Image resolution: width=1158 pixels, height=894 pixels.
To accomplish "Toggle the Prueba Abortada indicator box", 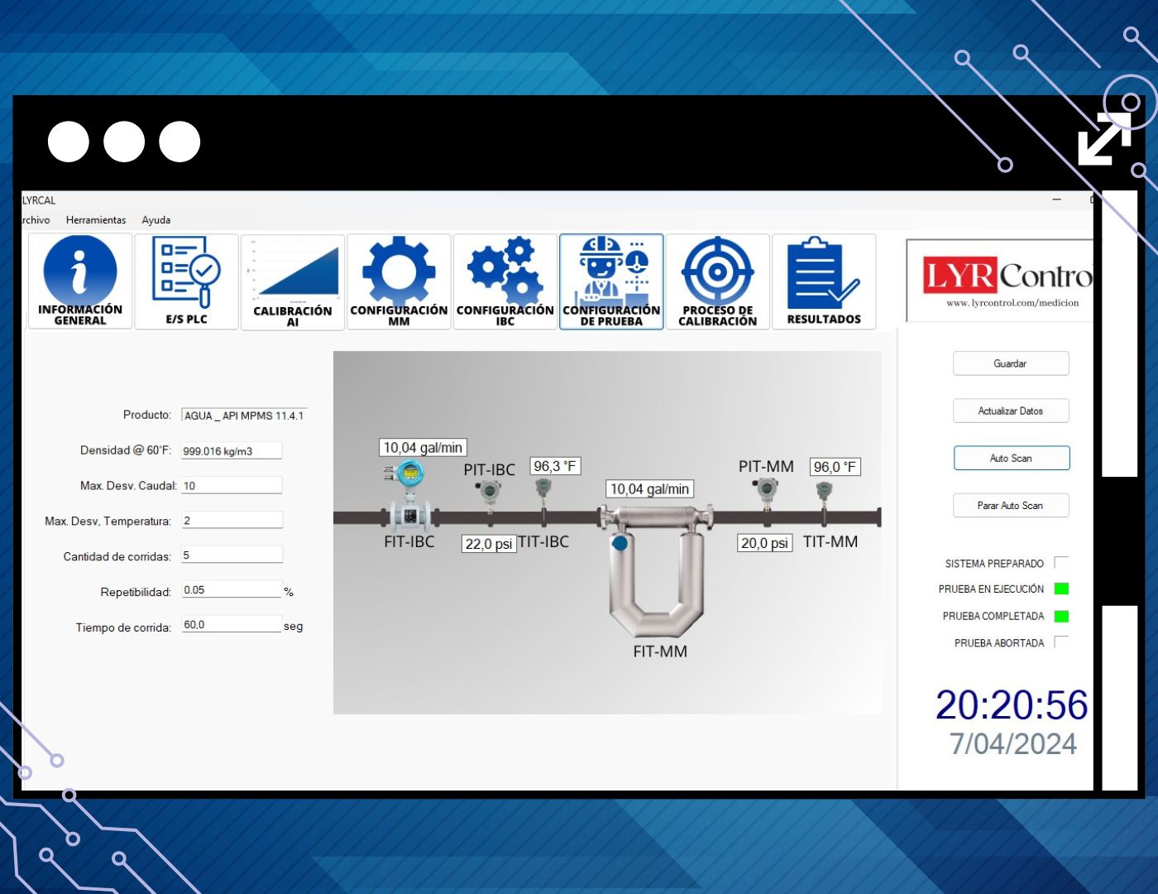I will (1061, 642).
